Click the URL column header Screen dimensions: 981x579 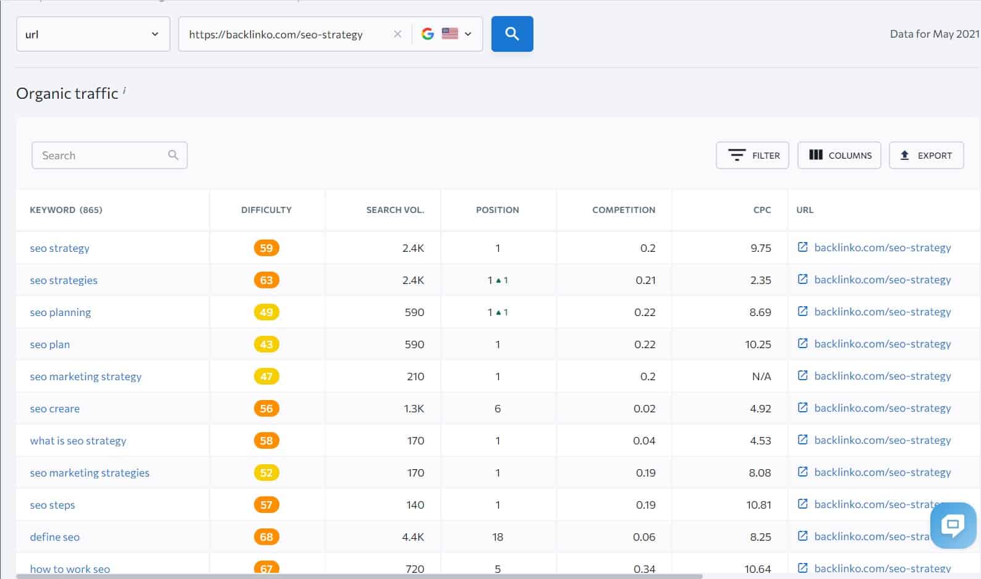[805, 210]
